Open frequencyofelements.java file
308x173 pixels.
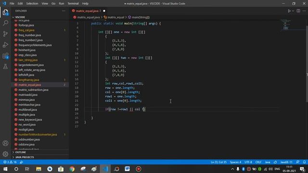point(35,45)
